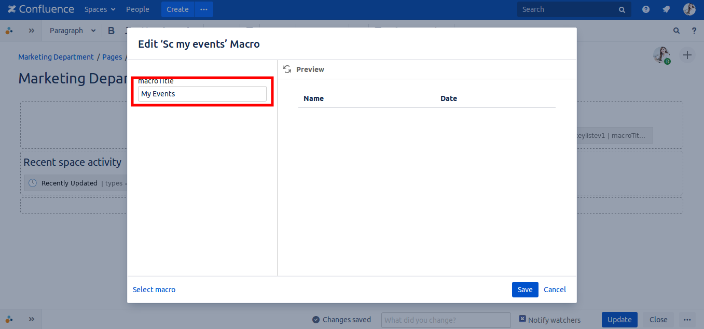This screenshot has width=704, height=329.
Task: Open the help question mark menu
Action: click(x=646, y=9)
